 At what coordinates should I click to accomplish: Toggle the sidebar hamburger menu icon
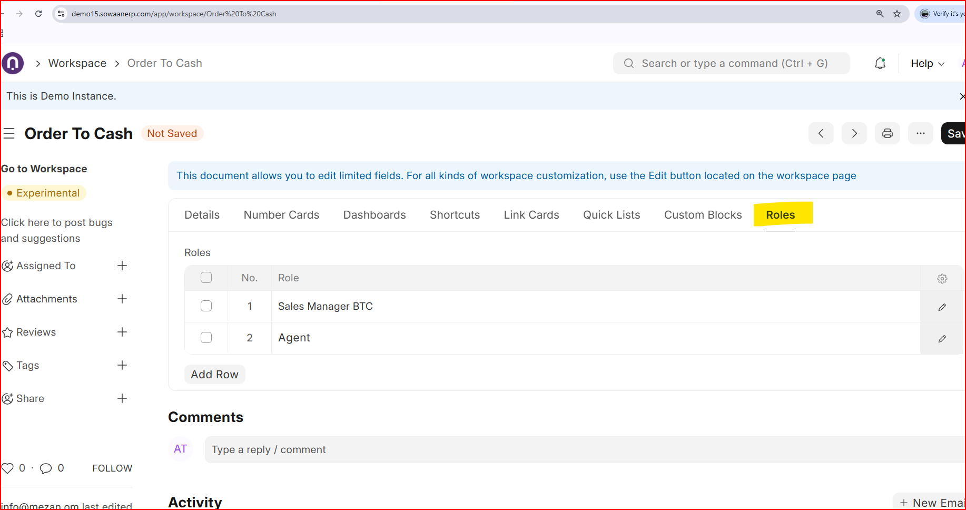(x=9, y=134)
